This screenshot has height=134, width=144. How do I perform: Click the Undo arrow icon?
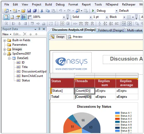(x=60, y=11)
